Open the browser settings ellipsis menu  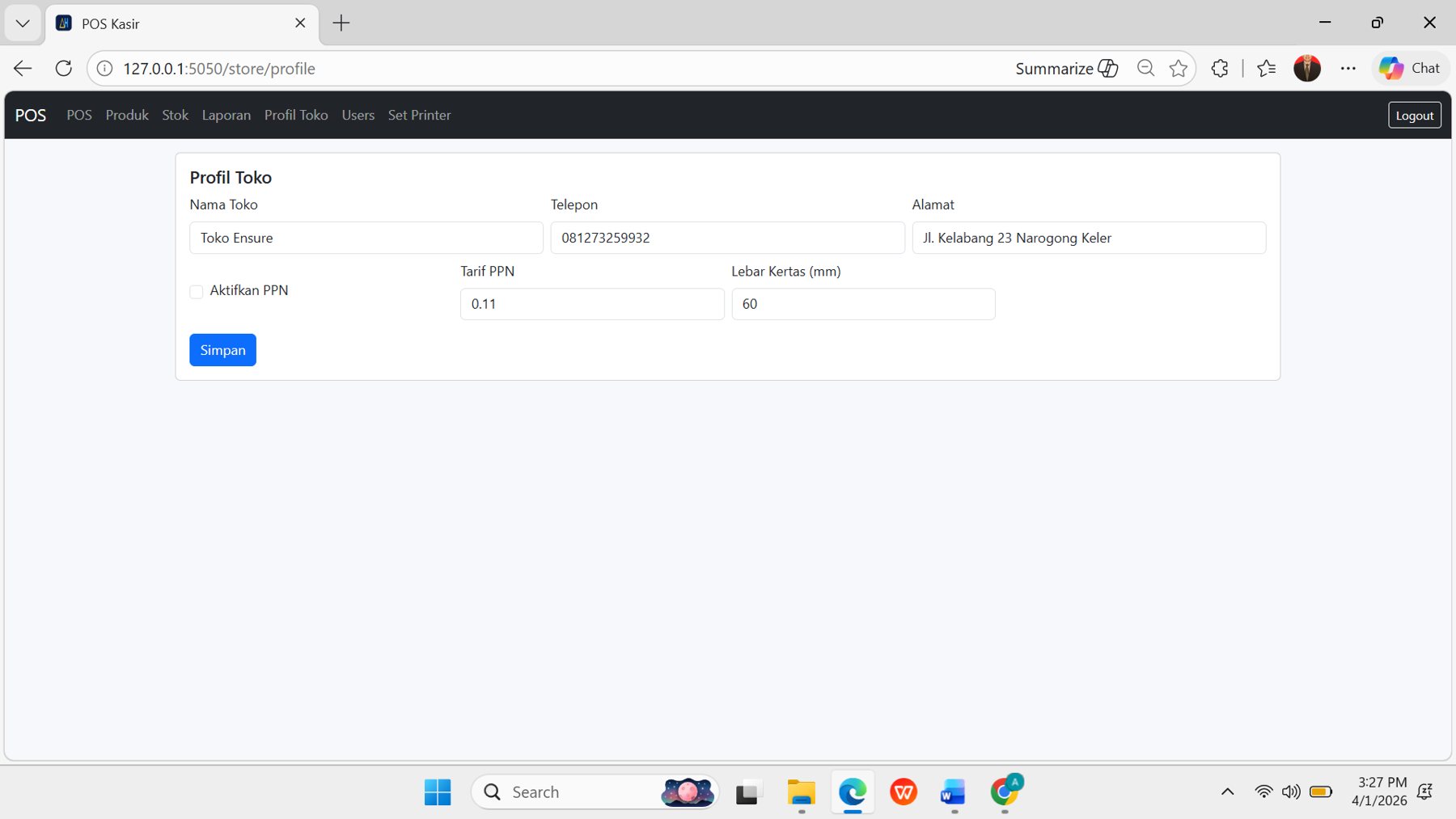click(x=1348, y=68)
